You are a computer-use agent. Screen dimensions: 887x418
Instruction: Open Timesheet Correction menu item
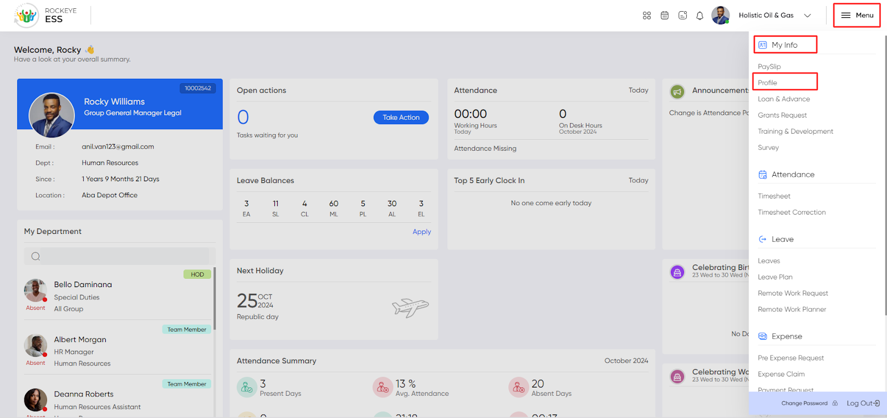(792, 212)
